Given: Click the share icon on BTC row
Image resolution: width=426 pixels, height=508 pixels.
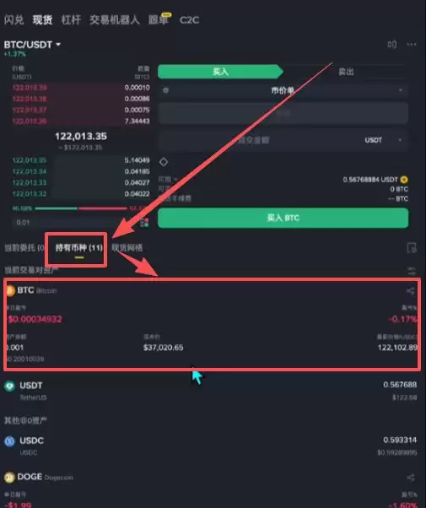Looking at the screenshot, I should (x=411, y=290).
